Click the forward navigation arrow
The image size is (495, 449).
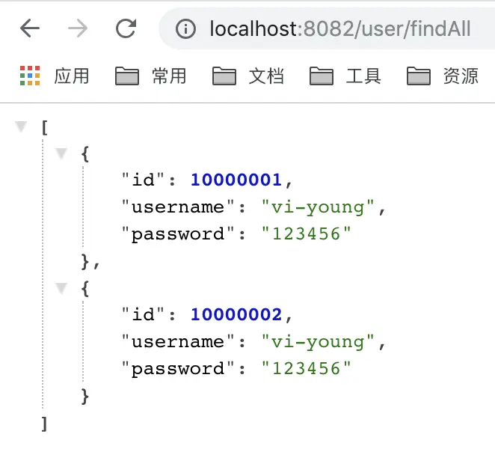[x=78, y=28]
